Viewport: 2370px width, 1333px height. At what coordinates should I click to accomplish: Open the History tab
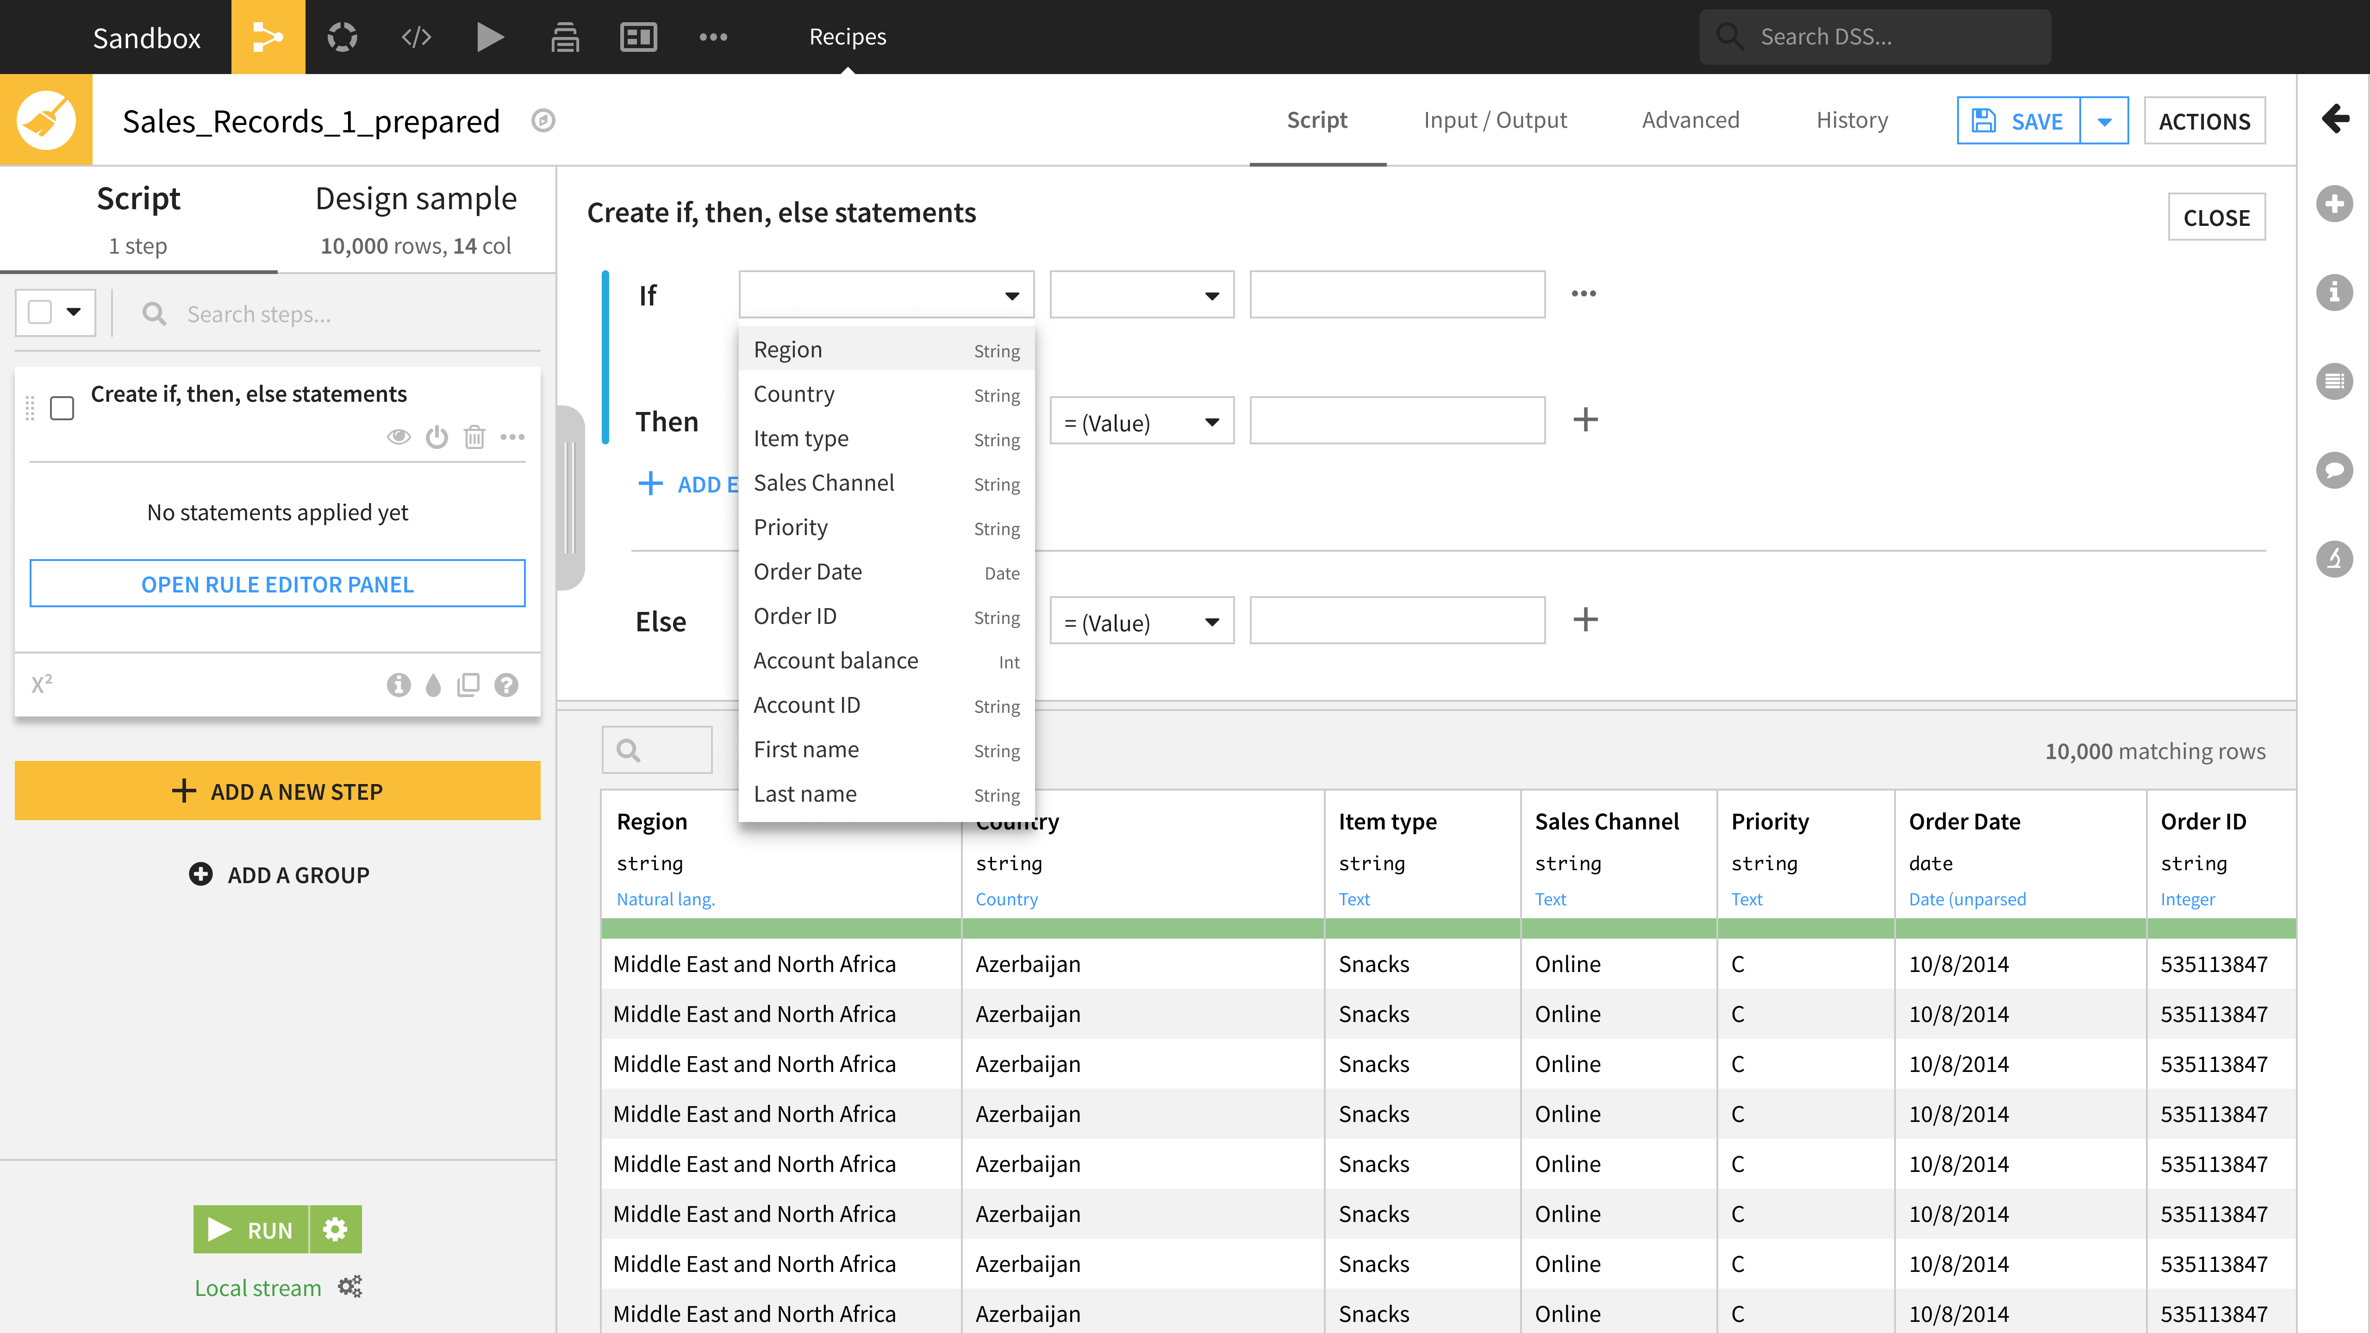pos(1851,119)
